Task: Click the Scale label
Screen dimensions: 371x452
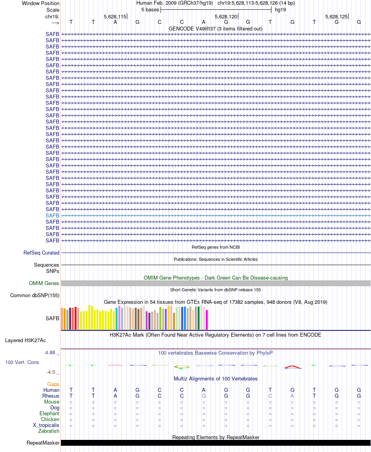Action: pyautogui.click(x=53, y=10)
